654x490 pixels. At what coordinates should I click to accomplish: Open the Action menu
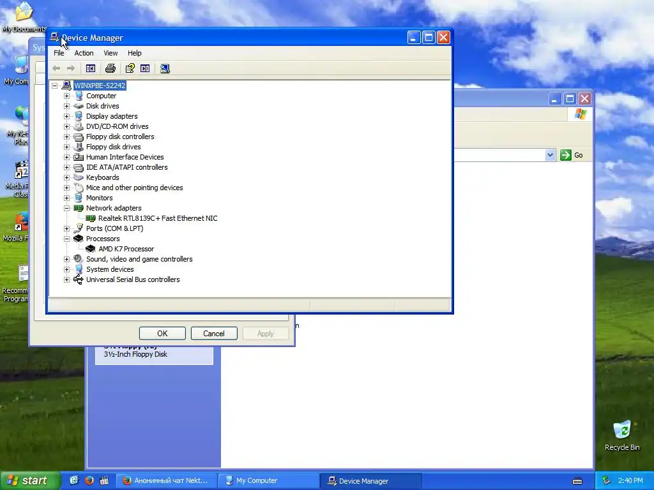coord(84,53)
